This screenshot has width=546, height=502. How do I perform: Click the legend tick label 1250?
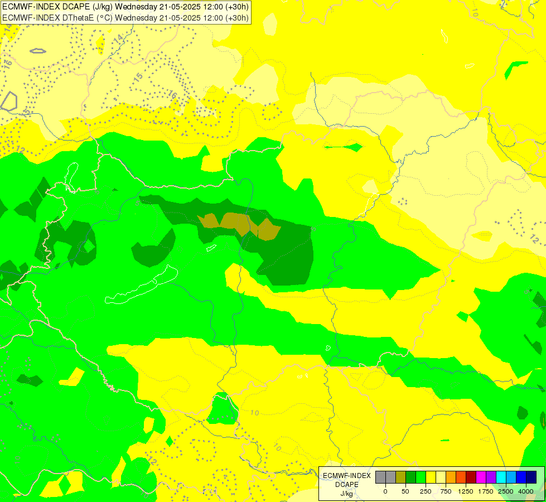click(466, 491)
